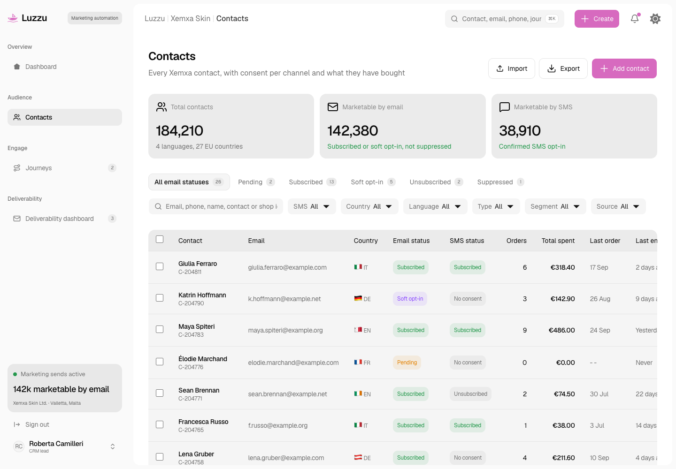
Task: Select Élodie Marchand's row checkbox
Action: [x=160, y=362]
